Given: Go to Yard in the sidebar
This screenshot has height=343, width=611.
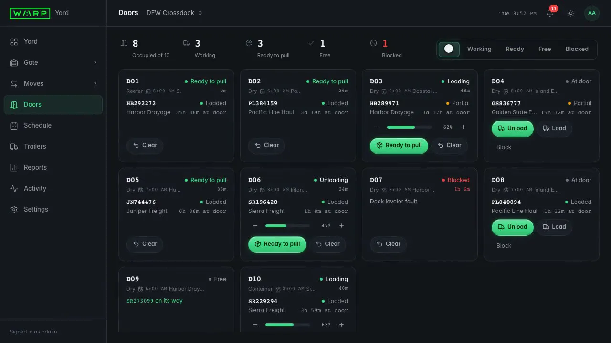Looking at the screenshot, I should coord(53,42).
